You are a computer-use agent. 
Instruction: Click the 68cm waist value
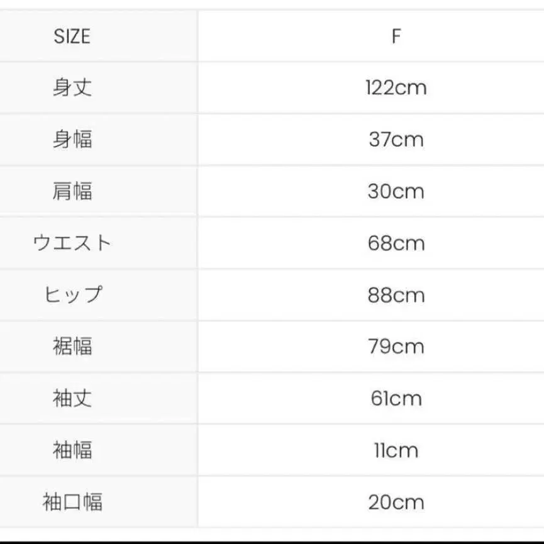396,243
